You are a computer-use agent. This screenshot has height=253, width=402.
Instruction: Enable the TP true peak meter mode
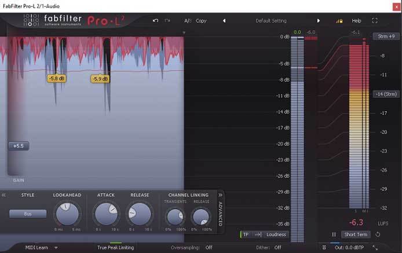[x=246, y=234]
